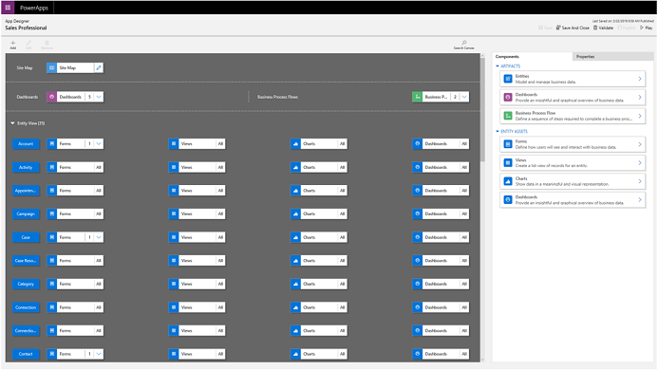Collapse the Entity View section
The image size is (658, 370).
[x=12, y=123]
